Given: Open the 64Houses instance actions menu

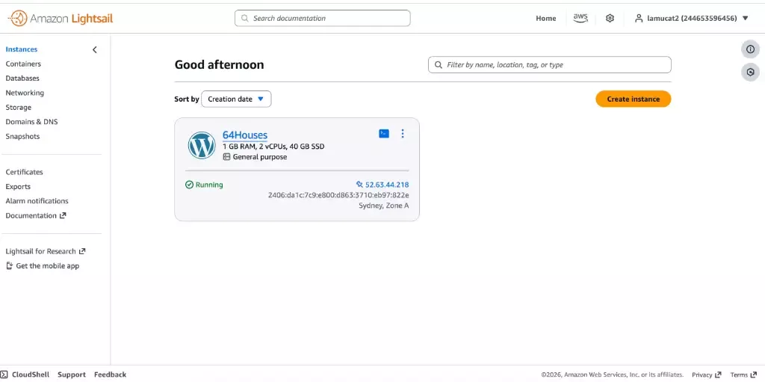Looking at the screenshot, I should click(403, 133).
